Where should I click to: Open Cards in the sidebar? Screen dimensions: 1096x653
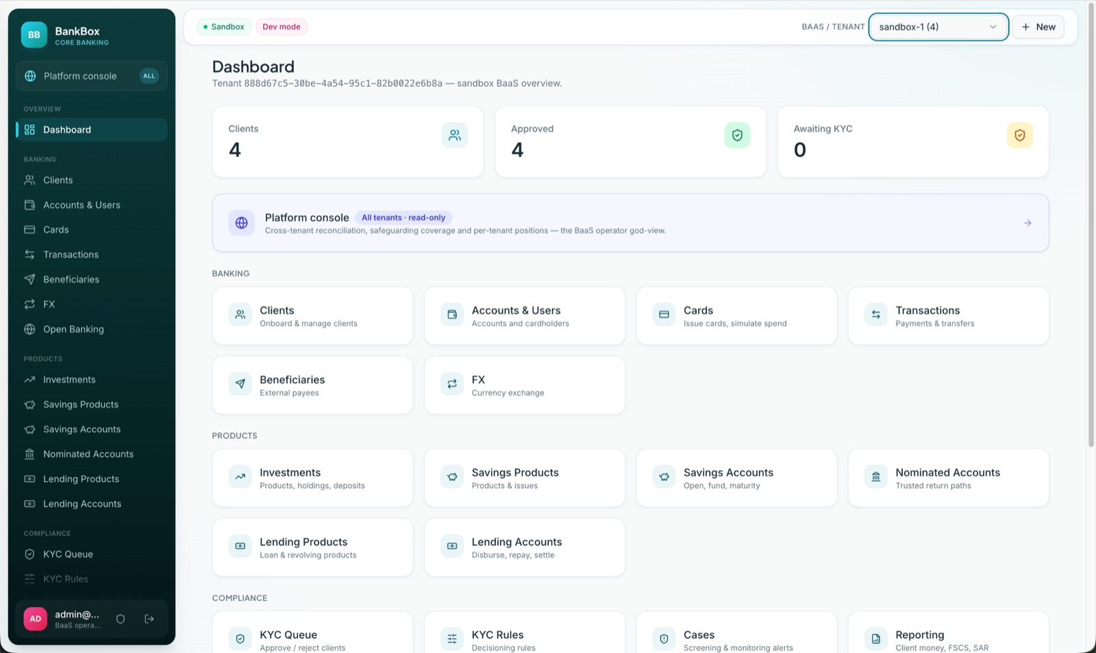pyautogui.click(x=91, y=230)
